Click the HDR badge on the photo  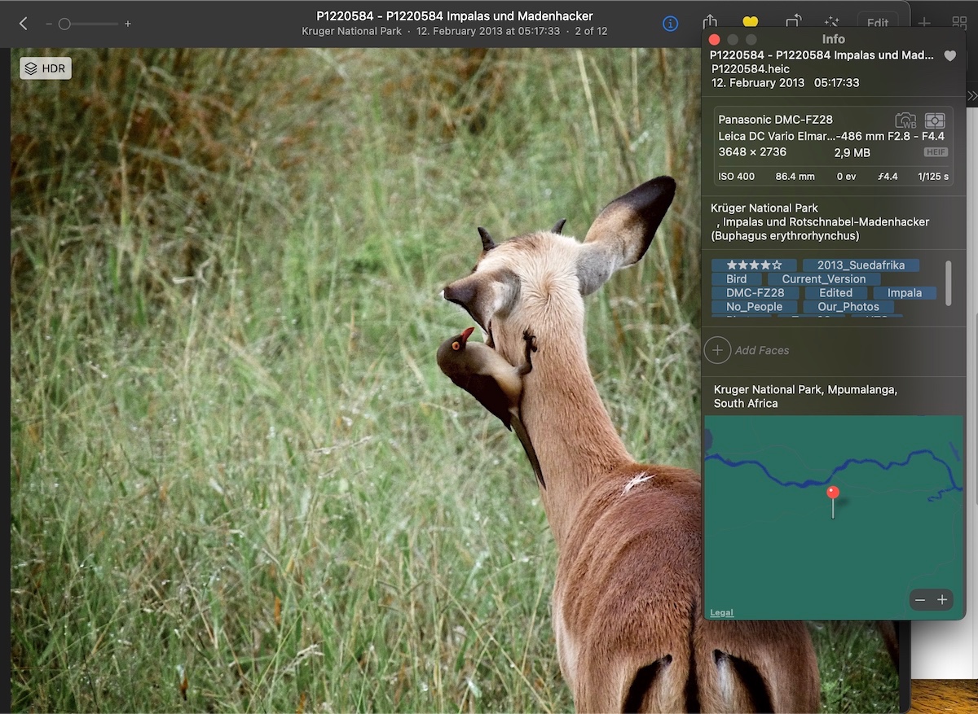(46, 68)
